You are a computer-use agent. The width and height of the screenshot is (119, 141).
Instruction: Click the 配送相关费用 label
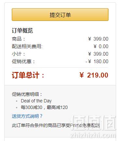[x=27, y=46]
